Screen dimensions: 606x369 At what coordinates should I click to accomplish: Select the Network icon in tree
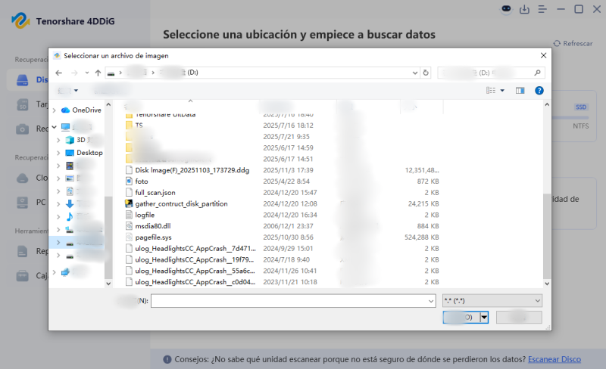point(65,272)
